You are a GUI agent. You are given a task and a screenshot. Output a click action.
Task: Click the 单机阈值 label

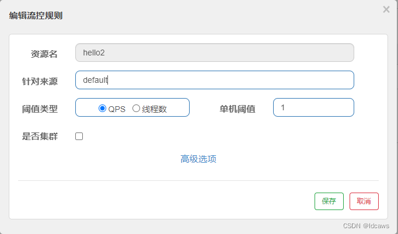[x=238, y=109]
